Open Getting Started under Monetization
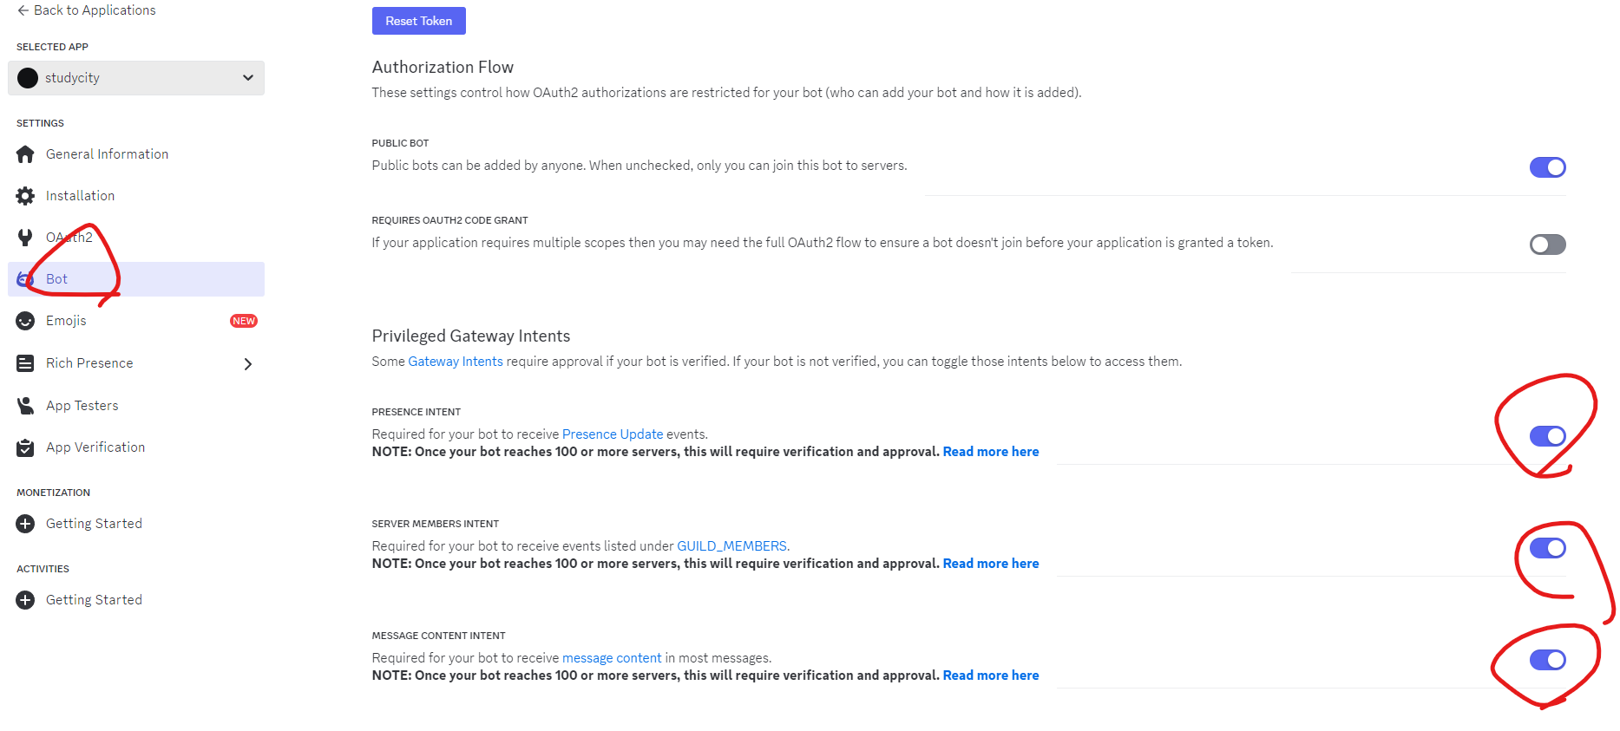Screen dimensions: 1620x731 (x=136, y=524)
